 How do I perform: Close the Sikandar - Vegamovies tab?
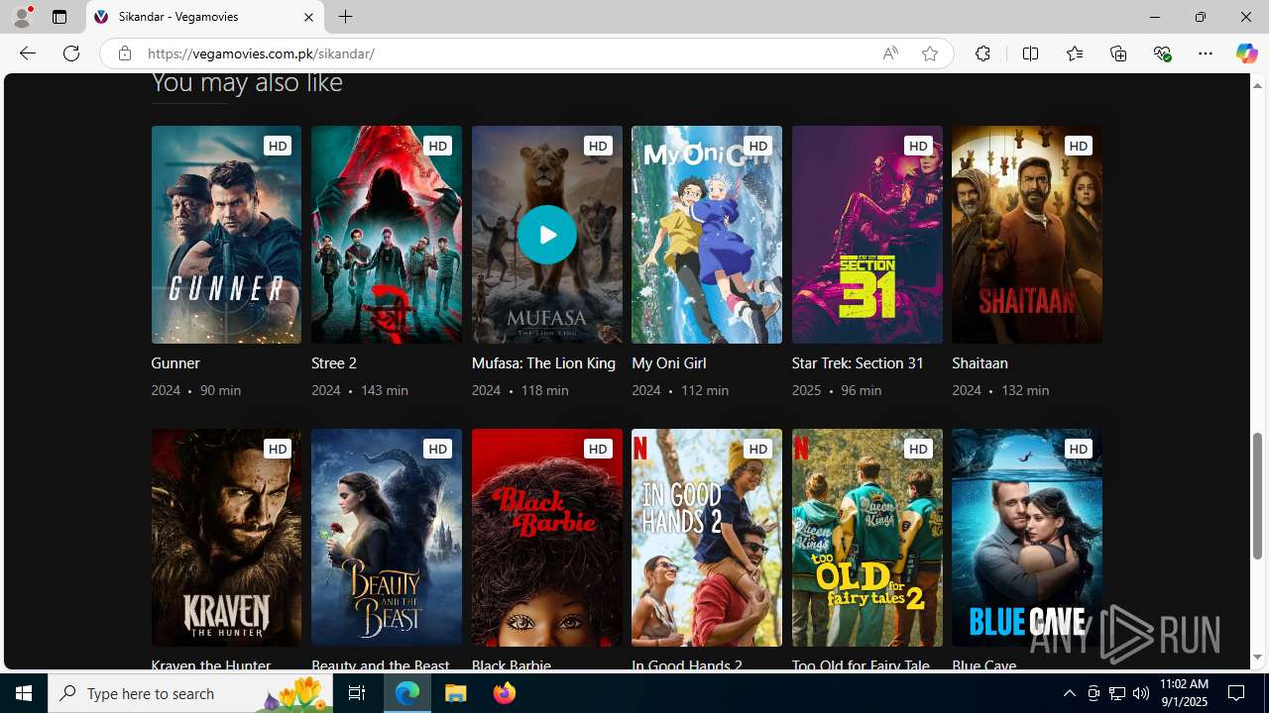pyautogui.click(x=308, y=17)
